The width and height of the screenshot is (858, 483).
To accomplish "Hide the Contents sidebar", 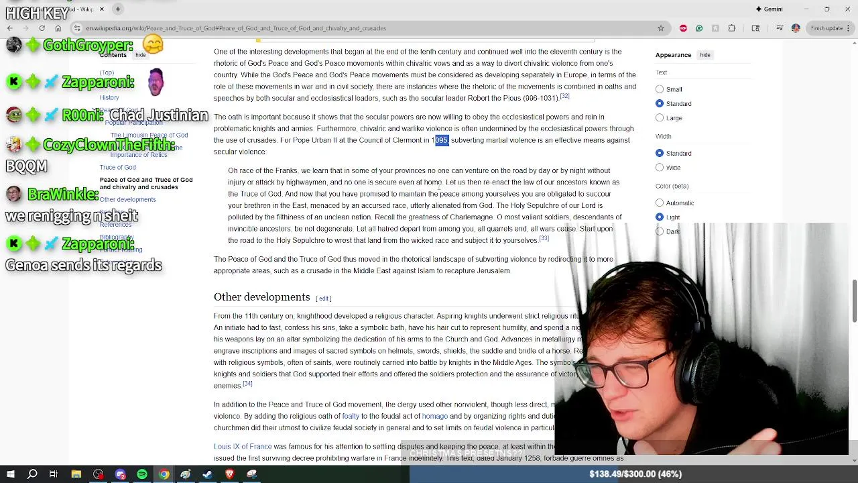I will [x=141, y=55].
